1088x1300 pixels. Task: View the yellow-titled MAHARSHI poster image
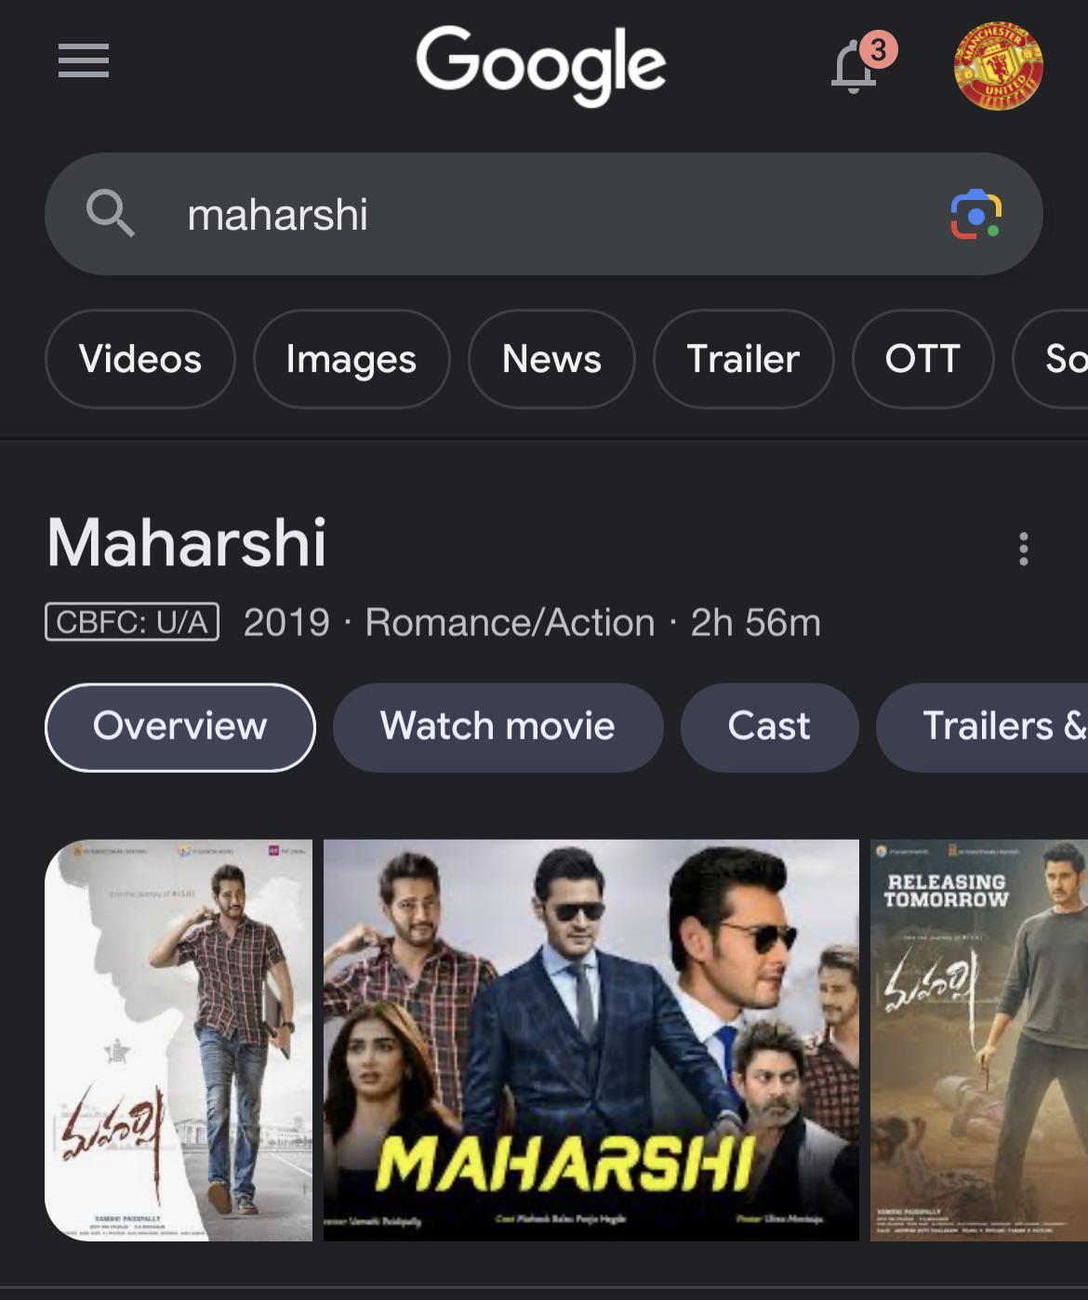(591, 1040)
